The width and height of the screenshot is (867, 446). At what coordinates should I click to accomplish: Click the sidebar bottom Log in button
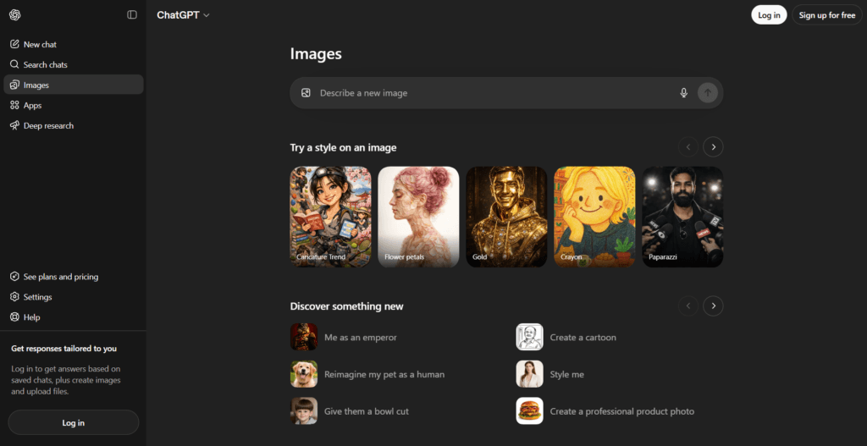click(x=74, y=423)
